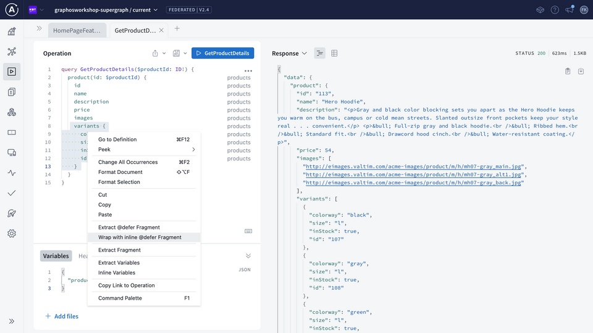Open the checks checkmark sidebar icon

(12, 193)
